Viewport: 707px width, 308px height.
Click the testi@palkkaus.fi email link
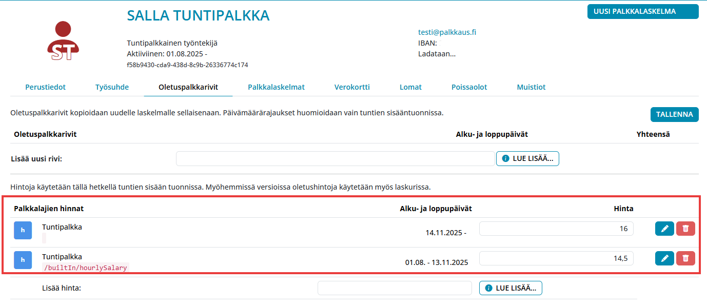pos(447,32)
